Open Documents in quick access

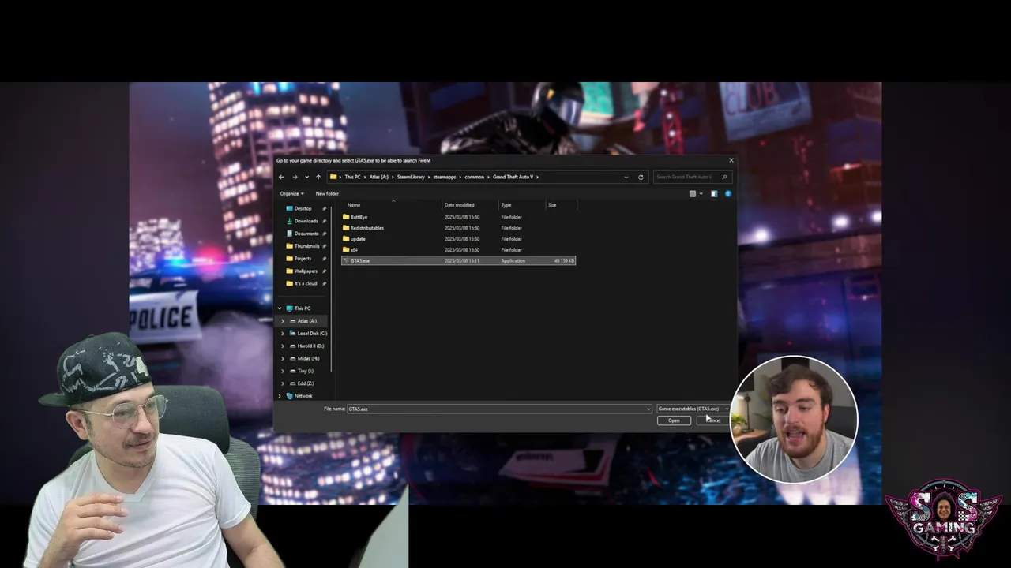(306, 234)
